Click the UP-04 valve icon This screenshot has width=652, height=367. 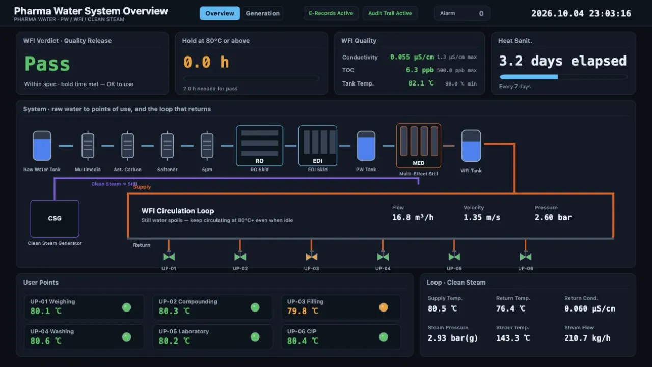click(383, 257)
